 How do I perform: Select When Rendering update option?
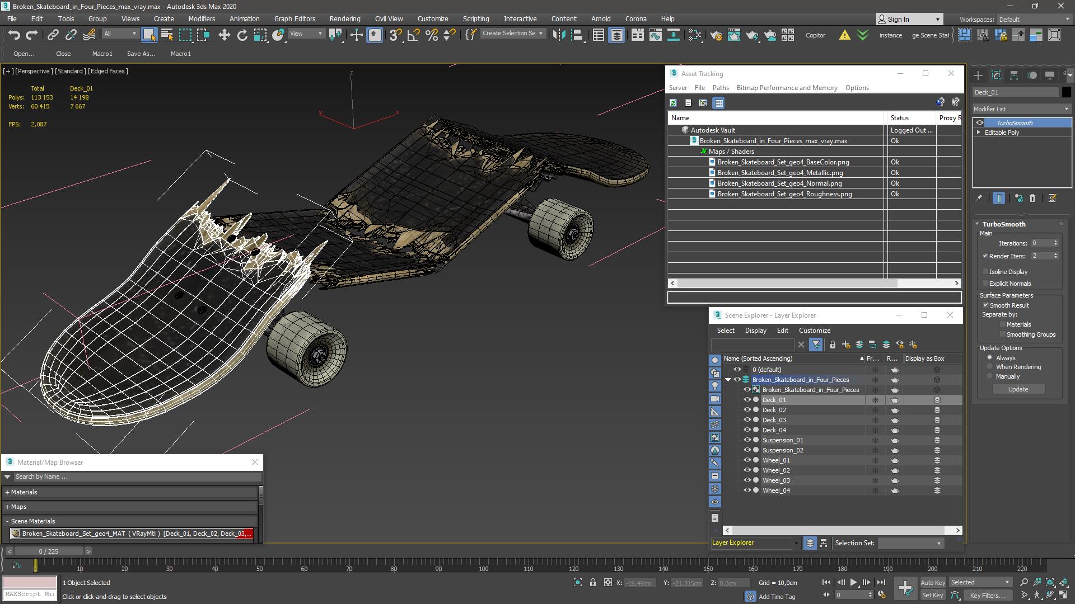pos(989,367)
